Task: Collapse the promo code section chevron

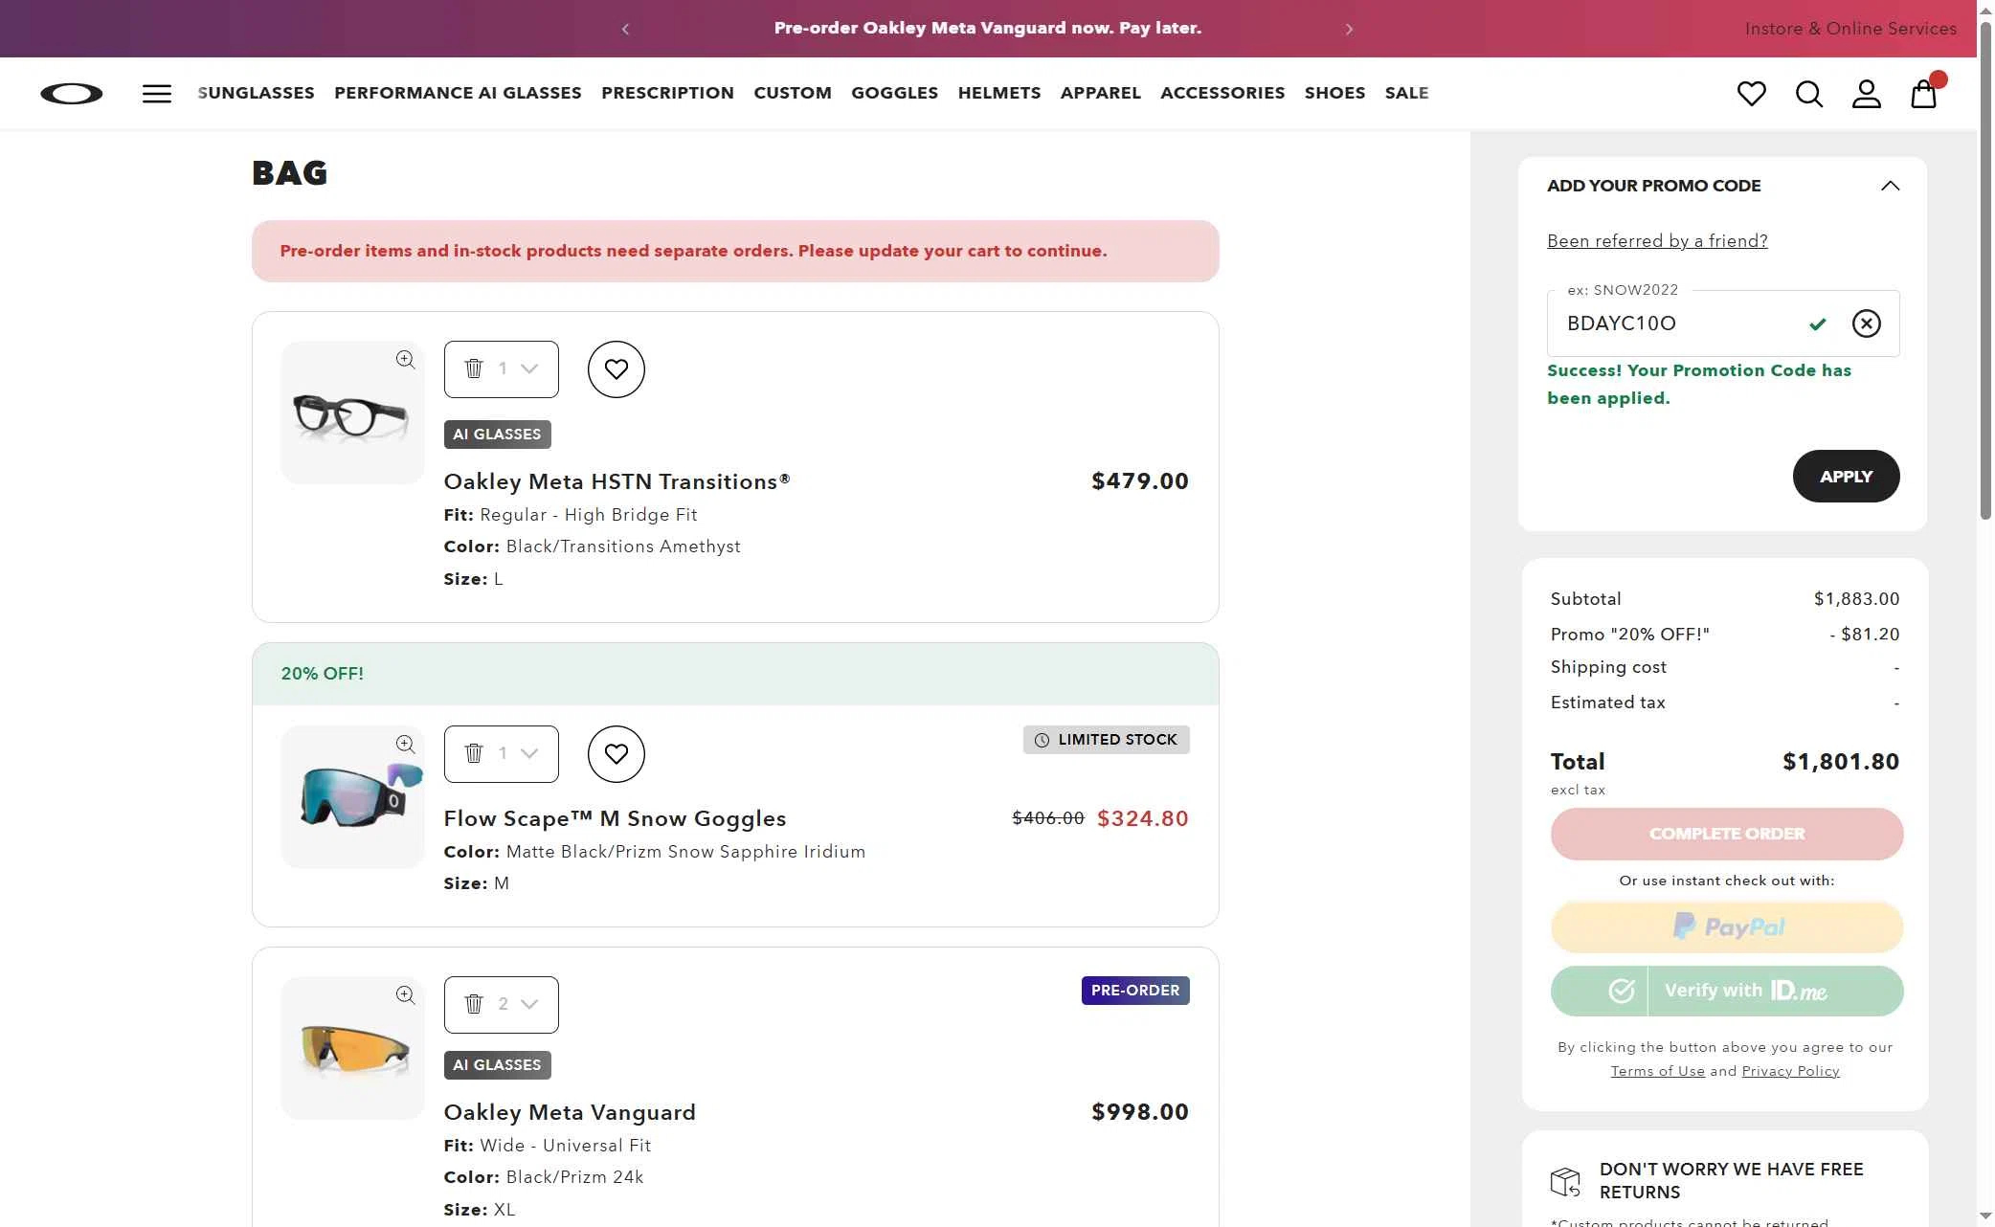Action: point(1891,185)
